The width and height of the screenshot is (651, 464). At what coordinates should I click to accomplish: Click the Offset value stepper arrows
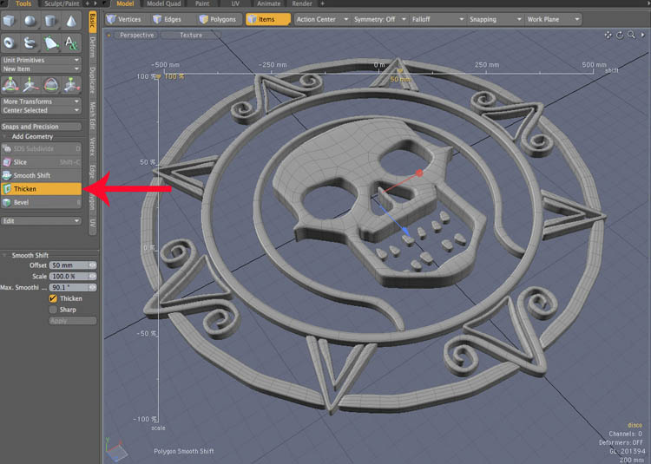pyautogui.click(x=92, y=265)
